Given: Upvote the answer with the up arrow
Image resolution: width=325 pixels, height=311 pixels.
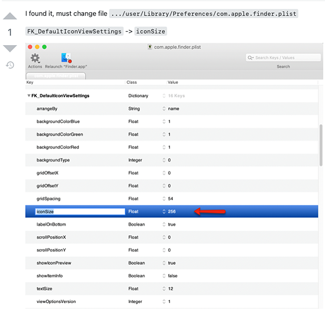Looking at the screenshot, I should 10,16.
